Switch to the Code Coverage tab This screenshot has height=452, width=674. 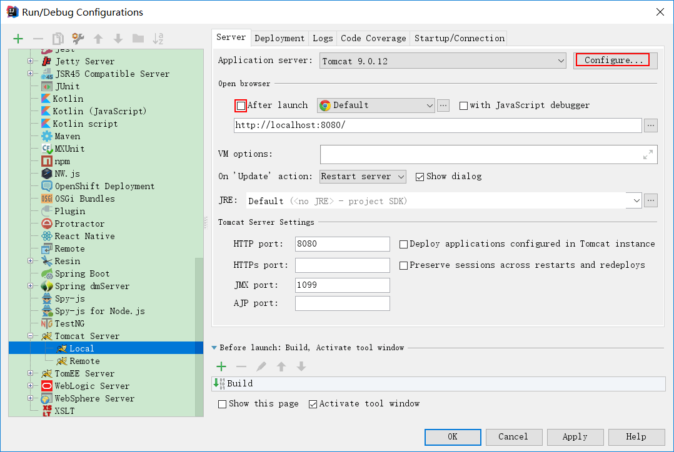click(x=373, y=38)
